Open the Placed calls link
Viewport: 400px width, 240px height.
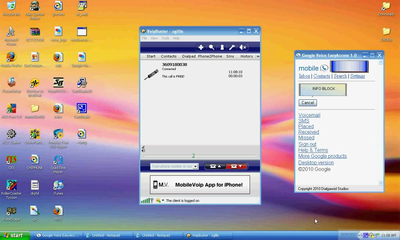(x=306, y=126)
